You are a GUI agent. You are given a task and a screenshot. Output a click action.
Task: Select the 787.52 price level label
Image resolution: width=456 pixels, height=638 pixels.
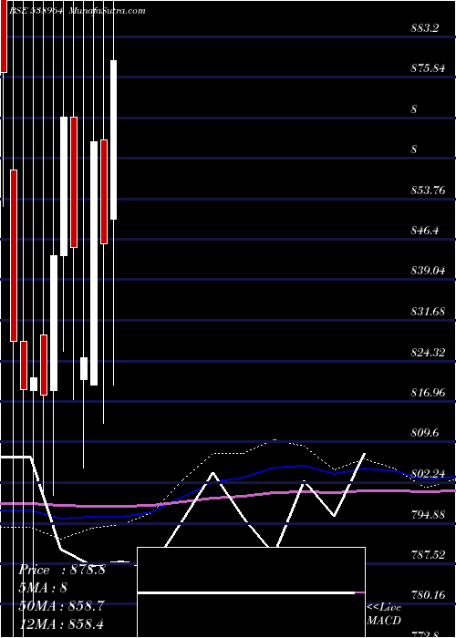point(428,554)
